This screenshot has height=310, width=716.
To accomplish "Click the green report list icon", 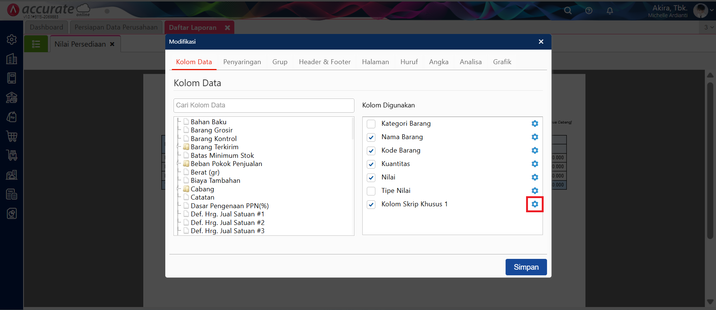I will click(x=36, y=44).
